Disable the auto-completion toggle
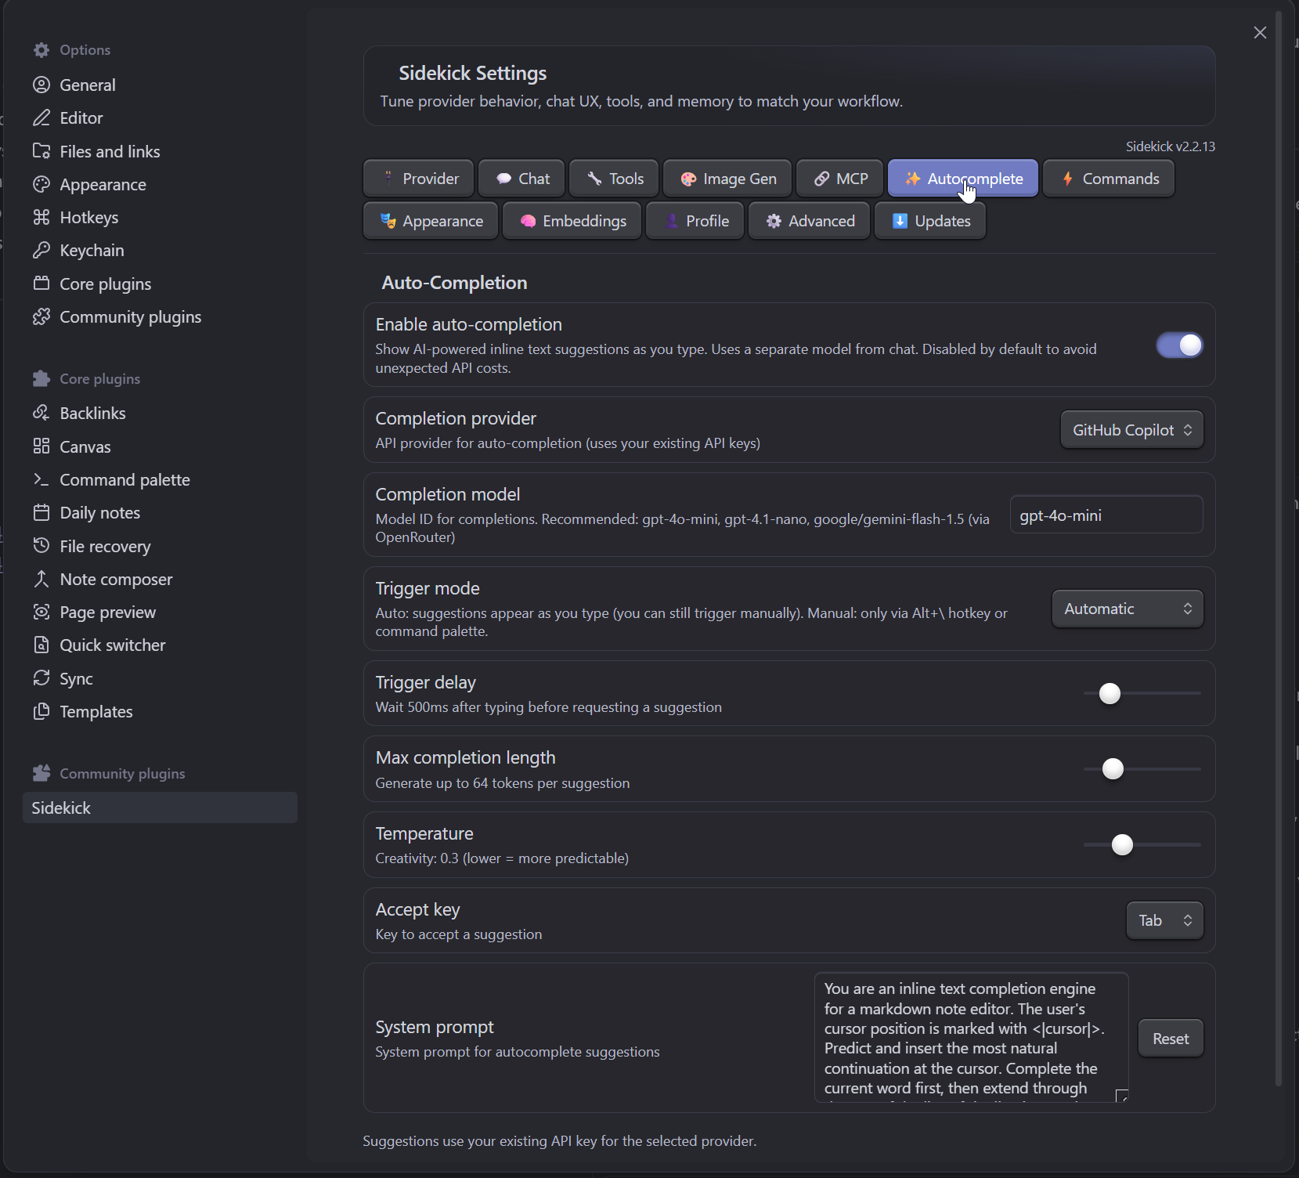1299x1178 pixels. click(x=1178, y=345)
